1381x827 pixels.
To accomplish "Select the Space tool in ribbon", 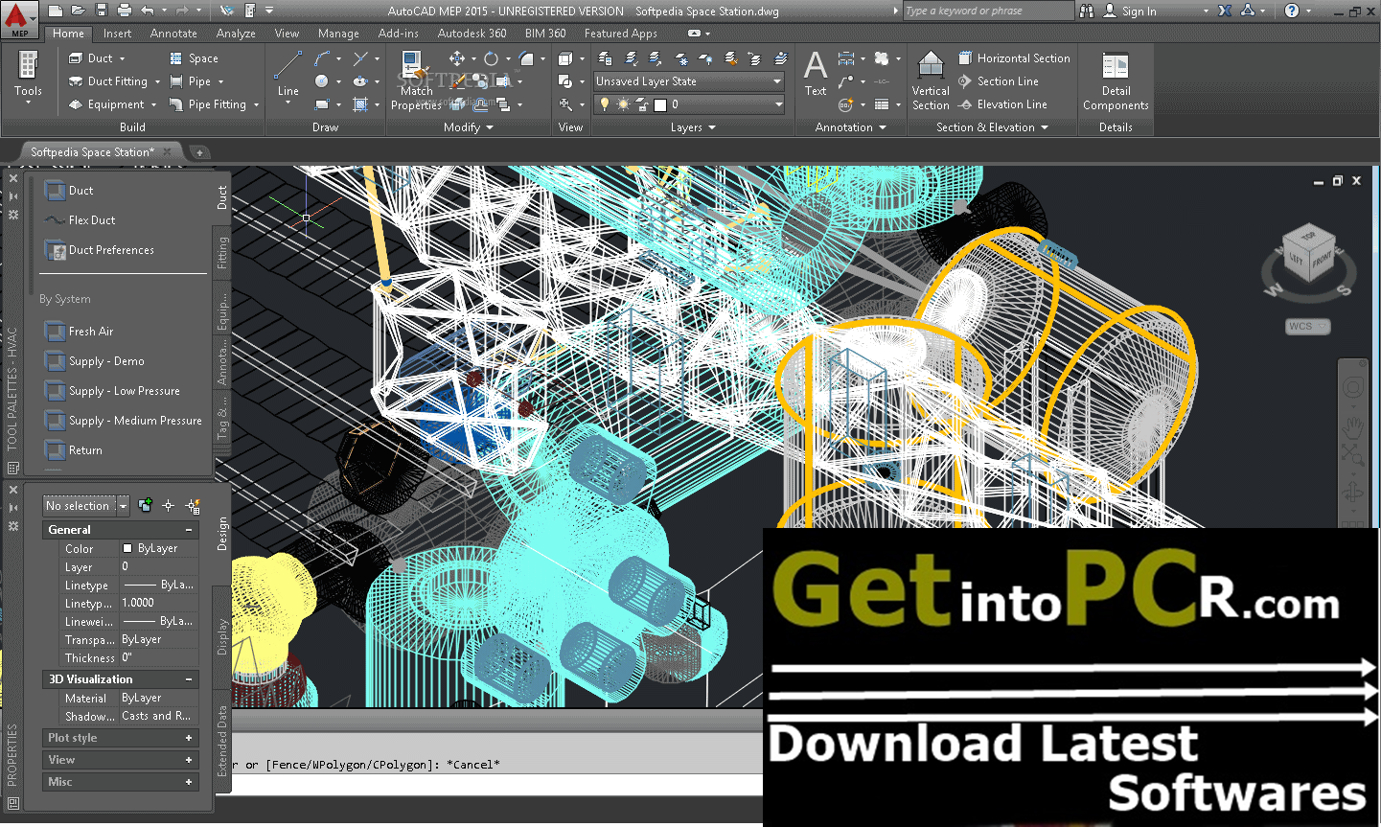I will pos(194,58).
